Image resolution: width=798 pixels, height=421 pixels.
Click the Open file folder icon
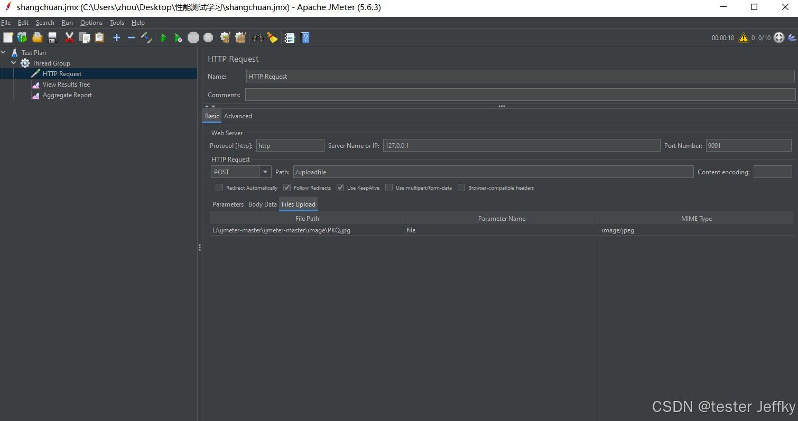(37, 38)
